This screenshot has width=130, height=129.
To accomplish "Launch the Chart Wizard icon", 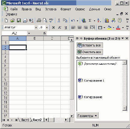I will (x=107, y=20).
